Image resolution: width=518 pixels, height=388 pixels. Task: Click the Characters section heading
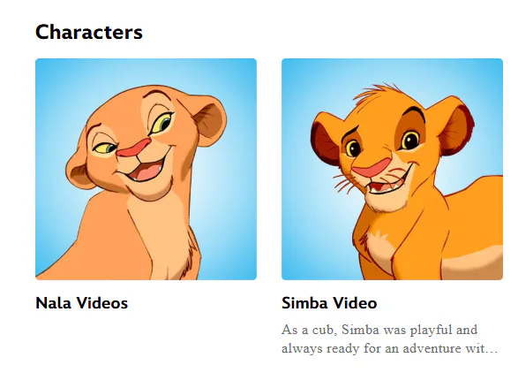89,32
